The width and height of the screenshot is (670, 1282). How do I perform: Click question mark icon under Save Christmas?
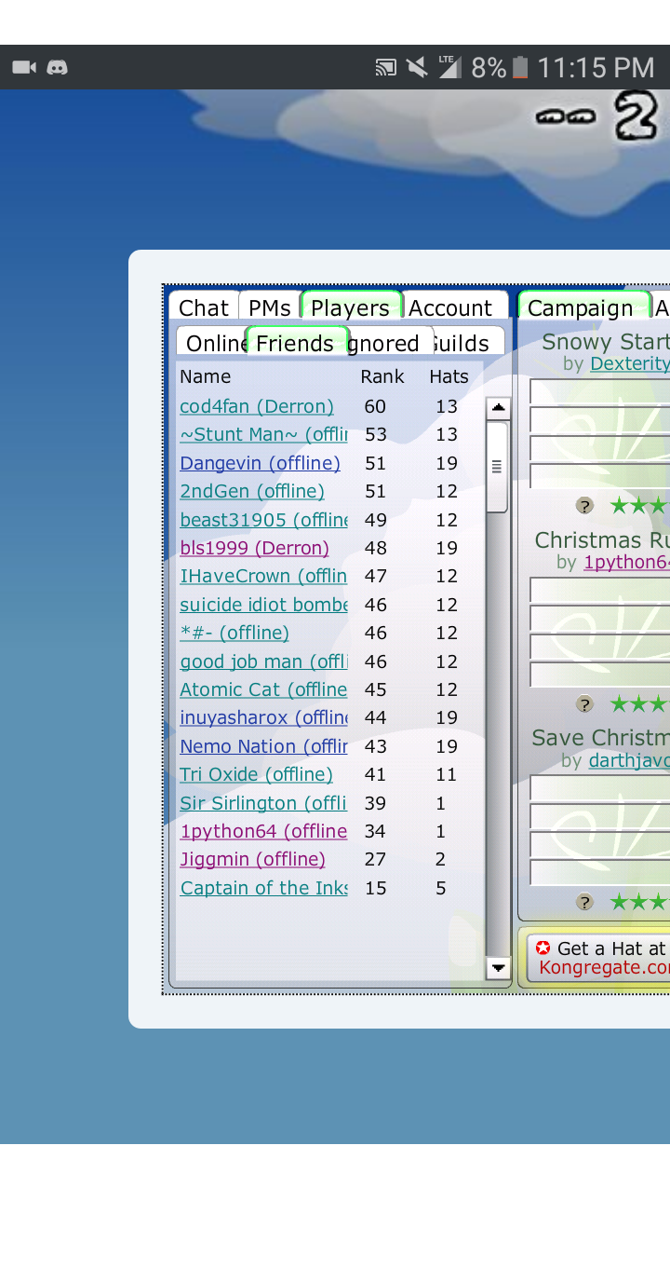(x=584, y=902)
